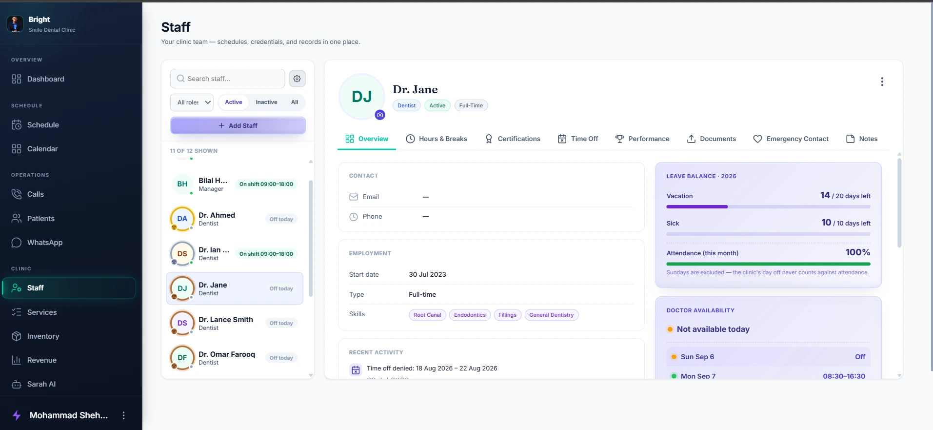
Task: Switch to the Hours & Breaks tab
Action: click(437, 139)
